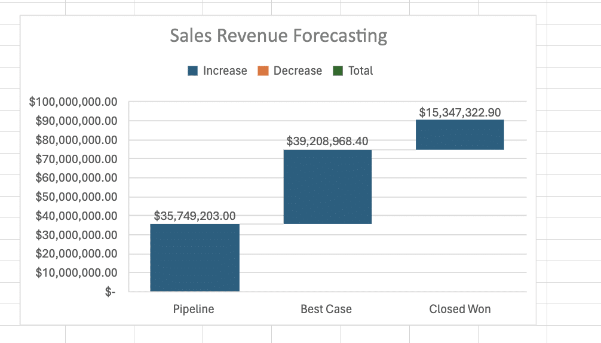
Task: Click the $- zero axis value
Action: pos(111,292)
